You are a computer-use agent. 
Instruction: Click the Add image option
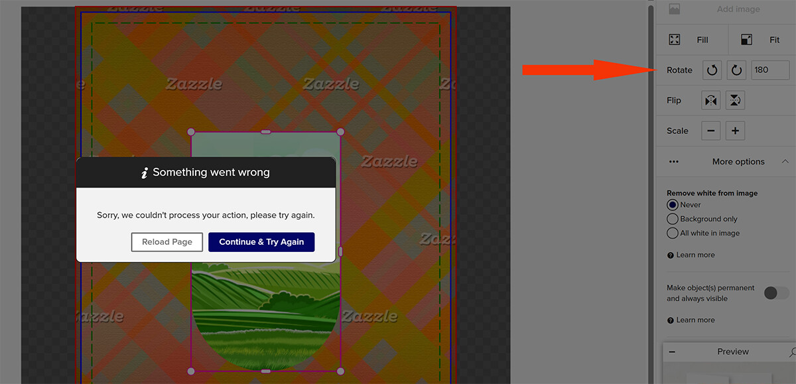click(x=726, y=9)
